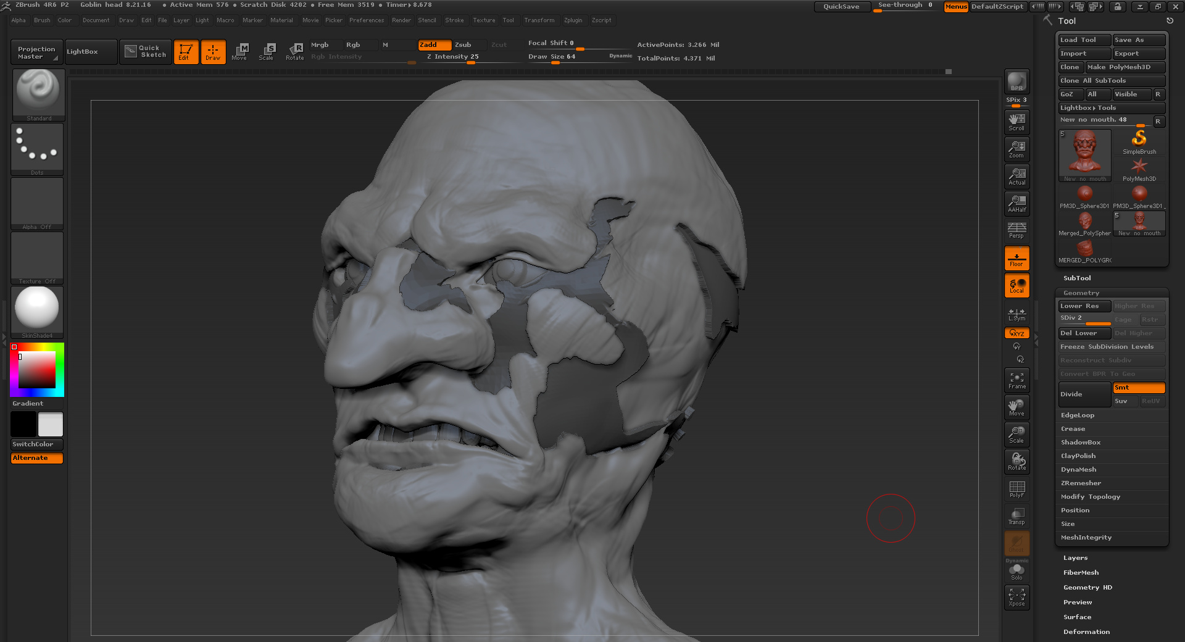Toggle XYZ rotation mode
1185x642 pixels.
coord(1017,333)
